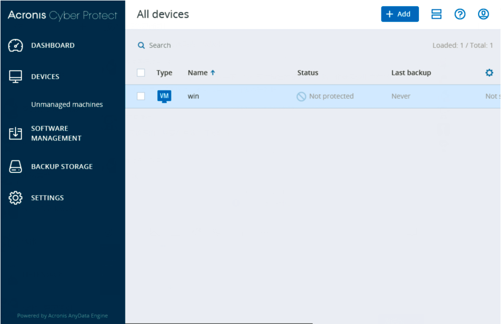501x324 pixels.
Task: Click the Not protected status icon
Action: point(301,97)
